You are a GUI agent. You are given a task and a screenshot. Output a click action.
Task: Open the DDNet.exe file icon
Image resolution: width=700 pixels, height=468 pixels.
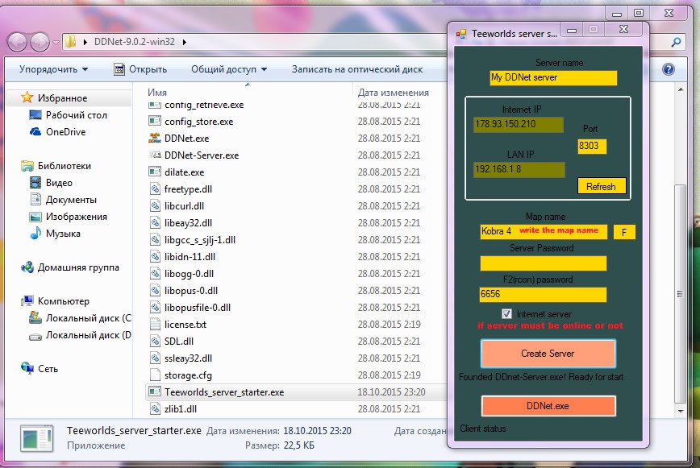(x=156, y=139)
